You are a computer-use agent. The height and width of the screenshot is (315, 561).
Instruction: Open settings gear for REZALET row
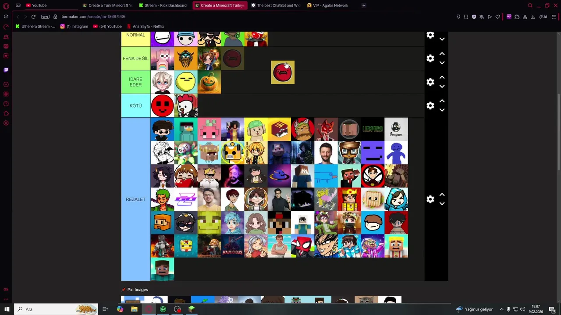coord(430,199)
